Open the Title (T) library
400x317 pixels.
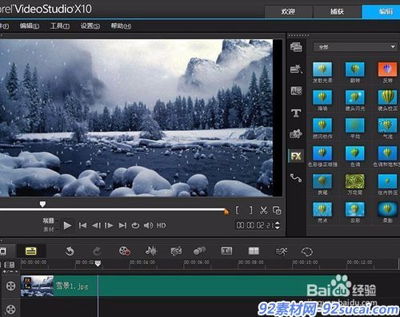point(296,113)
